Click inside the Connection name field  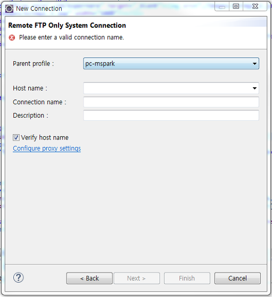pos(171,102)
